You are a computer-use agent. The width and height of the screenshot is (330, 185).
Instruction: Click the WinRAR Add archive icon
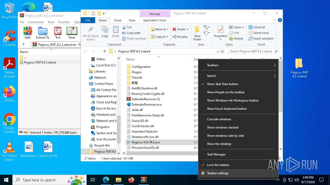[x=28, y=33]
